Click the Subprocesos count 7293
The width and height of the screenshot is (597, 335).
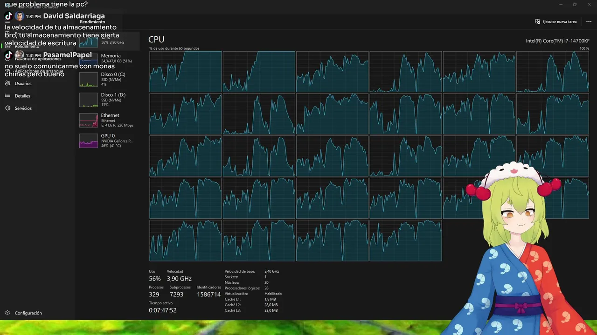(x=176, y=295)
